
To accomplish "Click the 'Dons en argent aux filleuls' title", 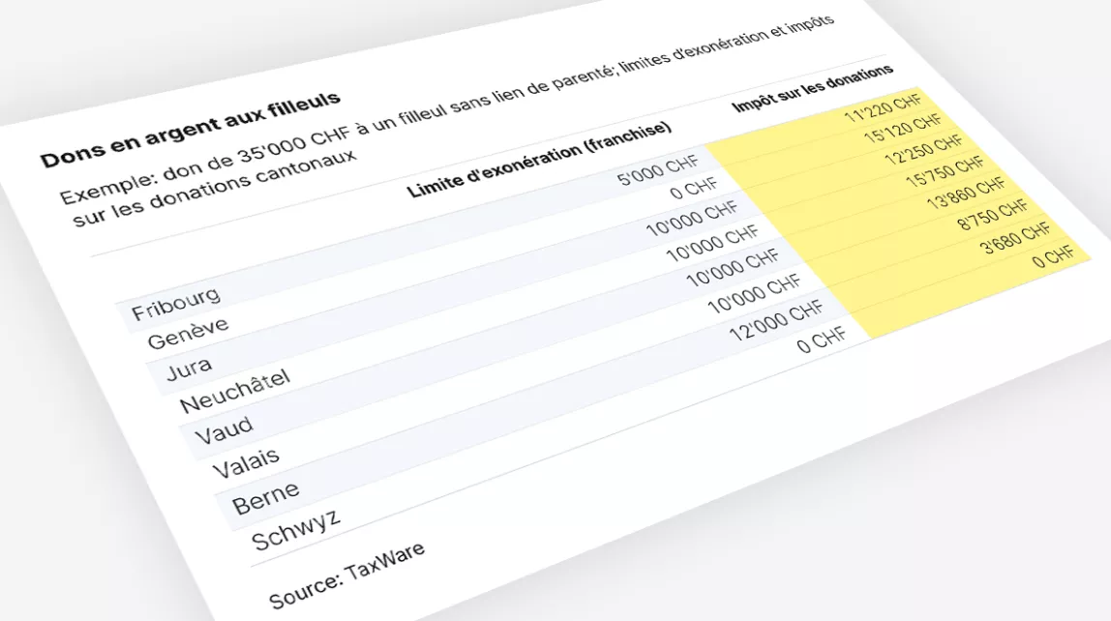I will tap(190, 129).
